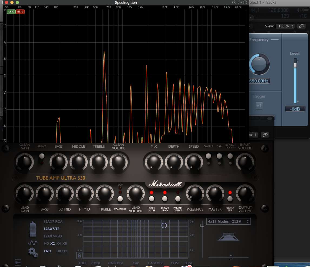Select X4 oversampling option
Screen dimensions: 310x267
coord(58,243)
